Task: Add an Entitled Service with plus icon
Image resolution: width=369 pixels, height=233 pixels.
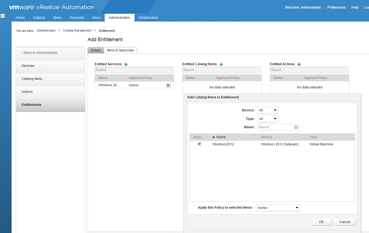Action: click(x=126, y=64)
